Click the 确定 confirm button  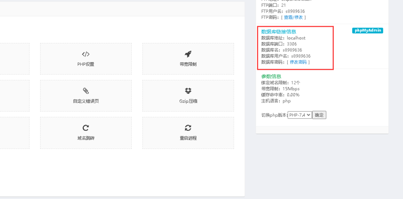click(x=319, y=115)
